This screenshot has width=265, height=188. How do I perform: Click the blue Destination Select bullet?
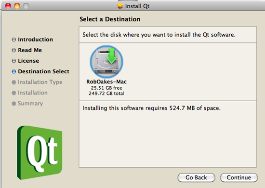tap(14, 71)
